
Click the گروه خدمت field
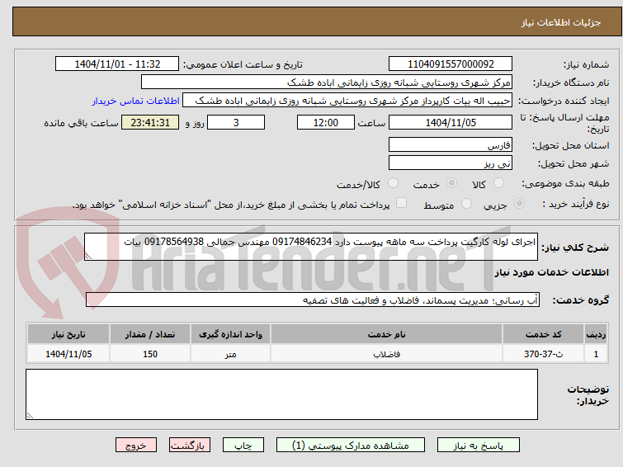tap(312, 300)
